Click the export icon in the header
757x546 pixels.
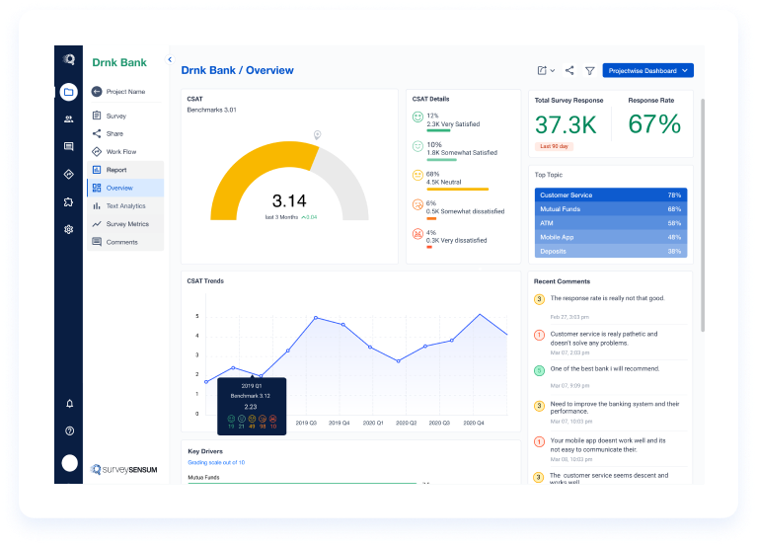click(x=542, y=70)
